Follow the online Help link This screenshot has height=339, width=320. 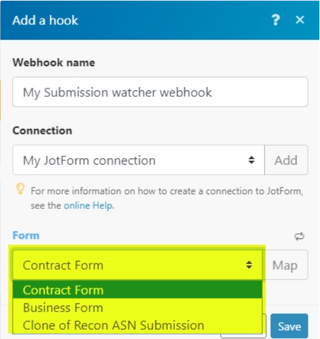coord(88,206)
